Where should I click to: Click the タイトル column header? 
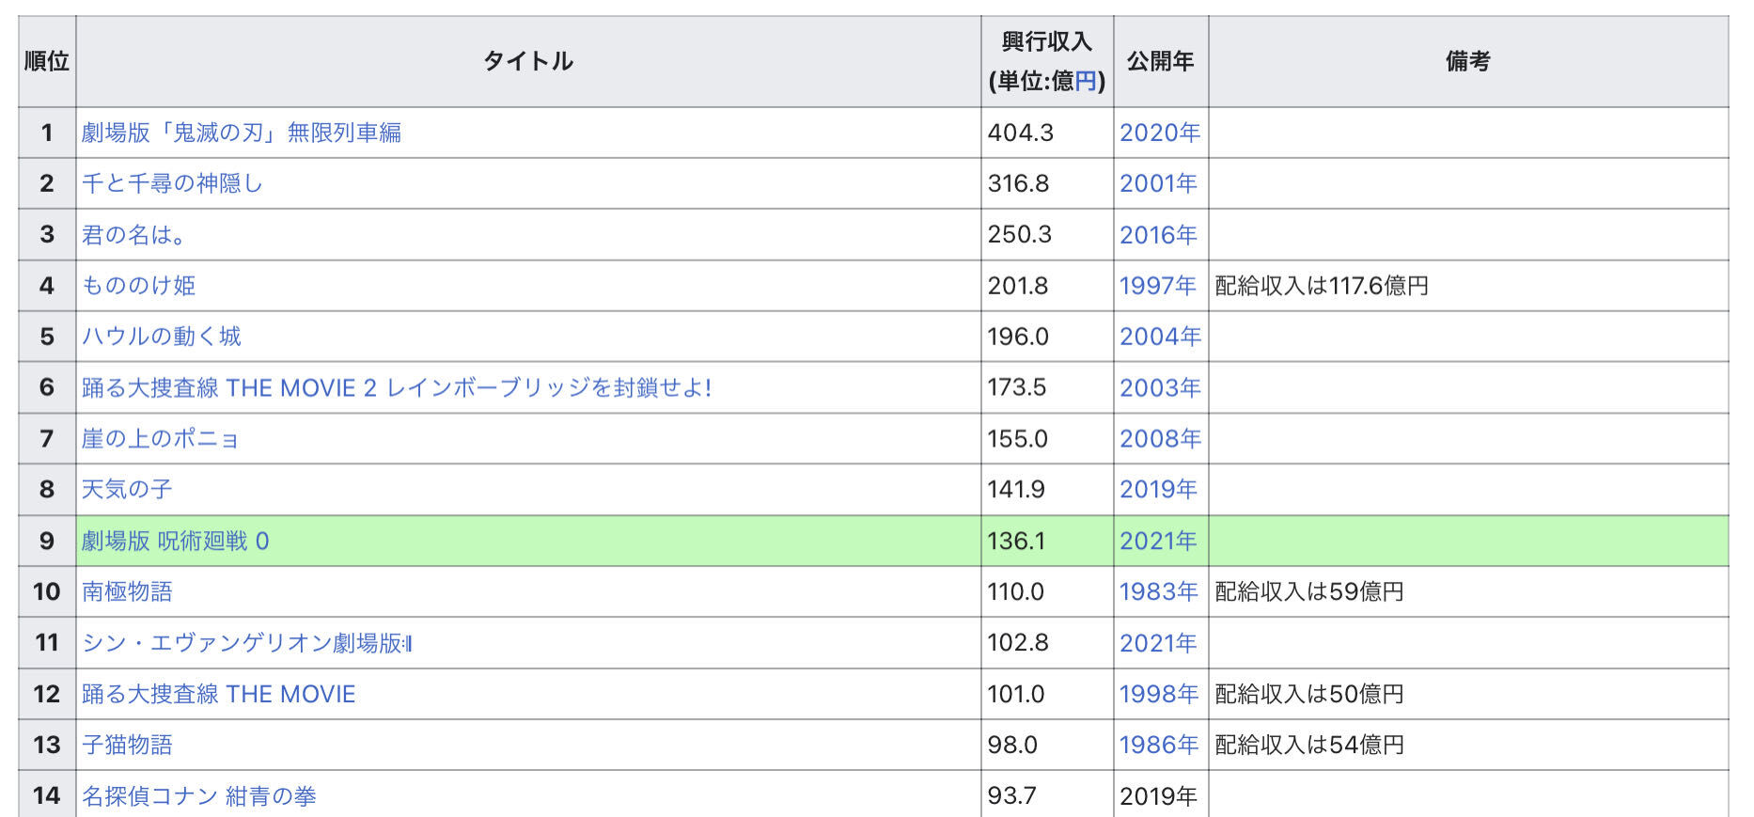click(528, 61)
